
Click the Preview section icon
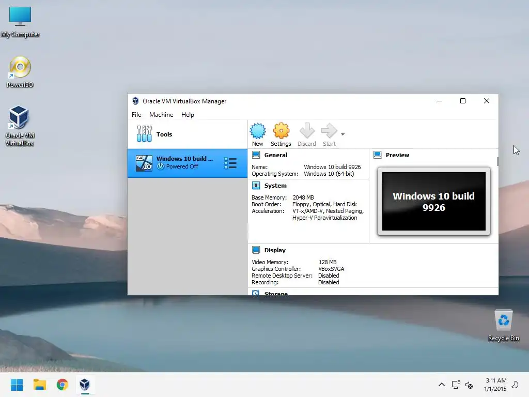[x=378, y=155]
